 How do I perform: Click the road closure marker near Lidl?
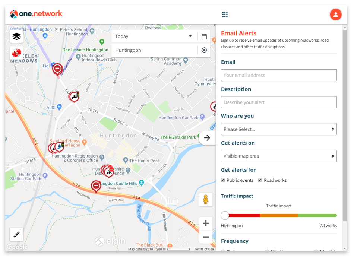click(x=57, y=69)
